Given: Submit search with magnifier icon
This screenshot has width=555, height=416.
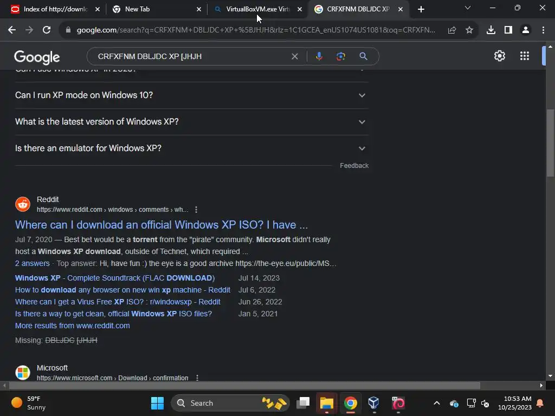Looking at the screenshot, I should 363,56.
